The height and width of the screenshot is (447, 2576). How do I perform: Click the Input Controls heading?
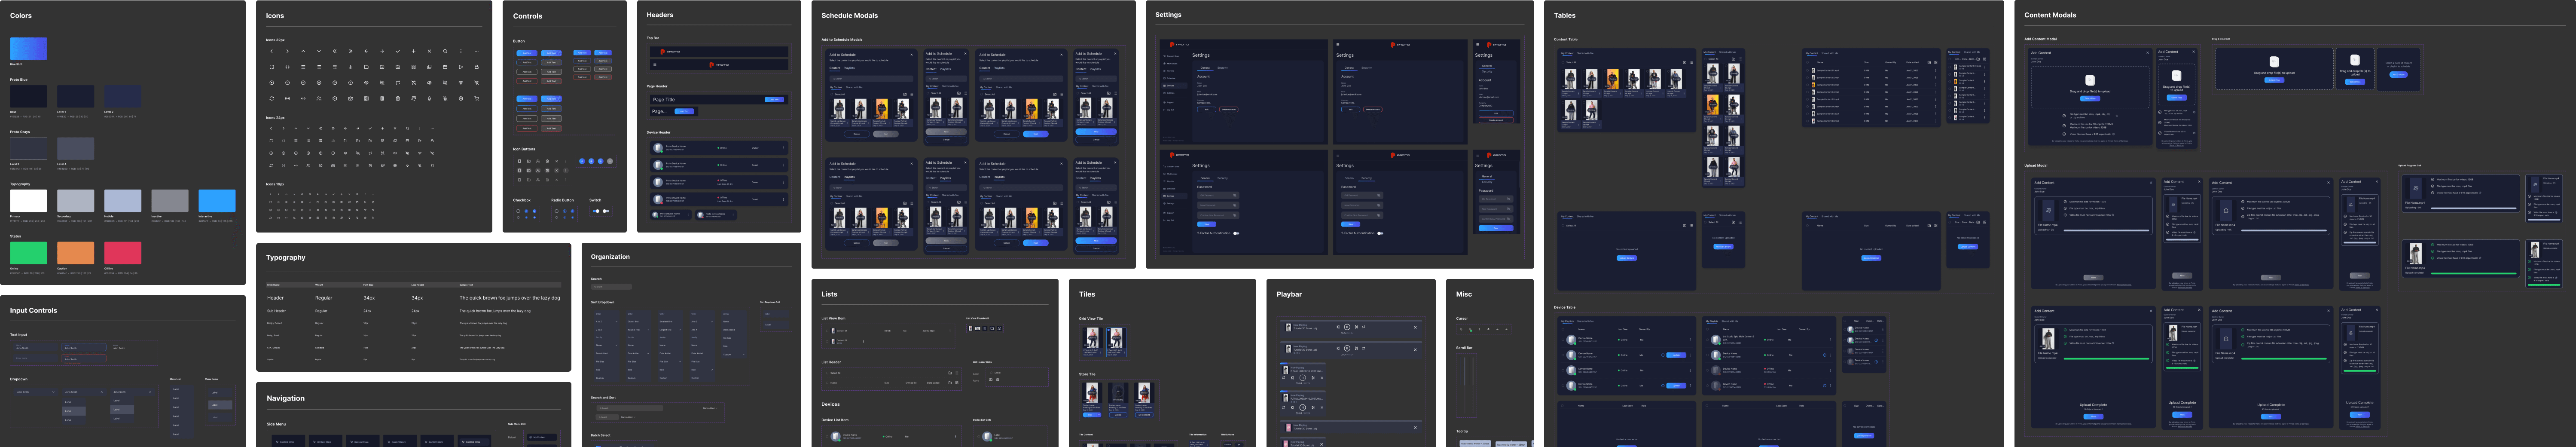[x=33, y=311]
